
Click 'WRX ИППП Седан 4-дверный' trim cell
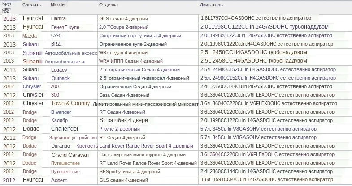click(131, 61)
